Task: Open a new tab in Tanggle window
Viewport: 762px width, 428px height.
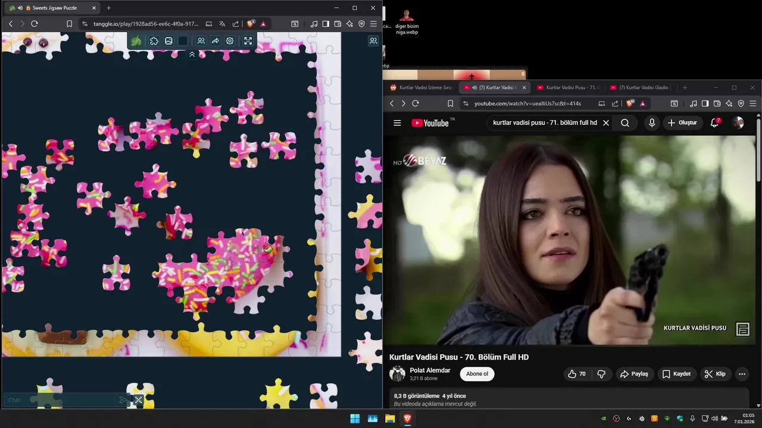Action: pos(108,8)
